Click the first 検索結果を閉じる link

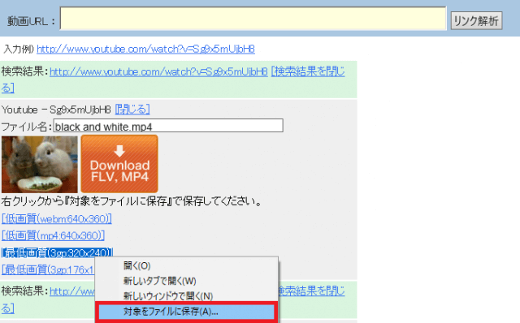click(308, 71)
